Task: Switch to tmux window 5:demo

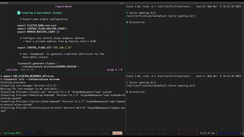Action: tap(117, 133)
